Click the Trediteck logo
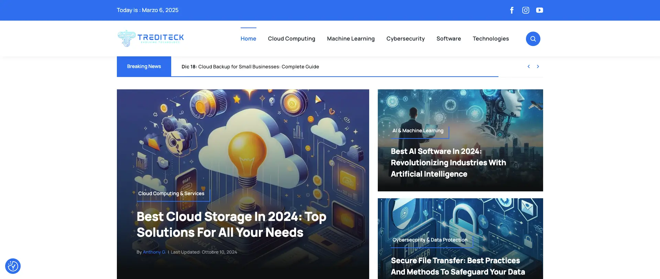 pyautogui.click(x=151, y=38)
